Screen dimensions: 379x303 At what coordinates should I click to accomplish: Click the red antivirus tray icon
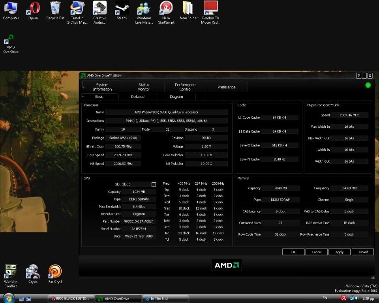[x=344, y=298]
